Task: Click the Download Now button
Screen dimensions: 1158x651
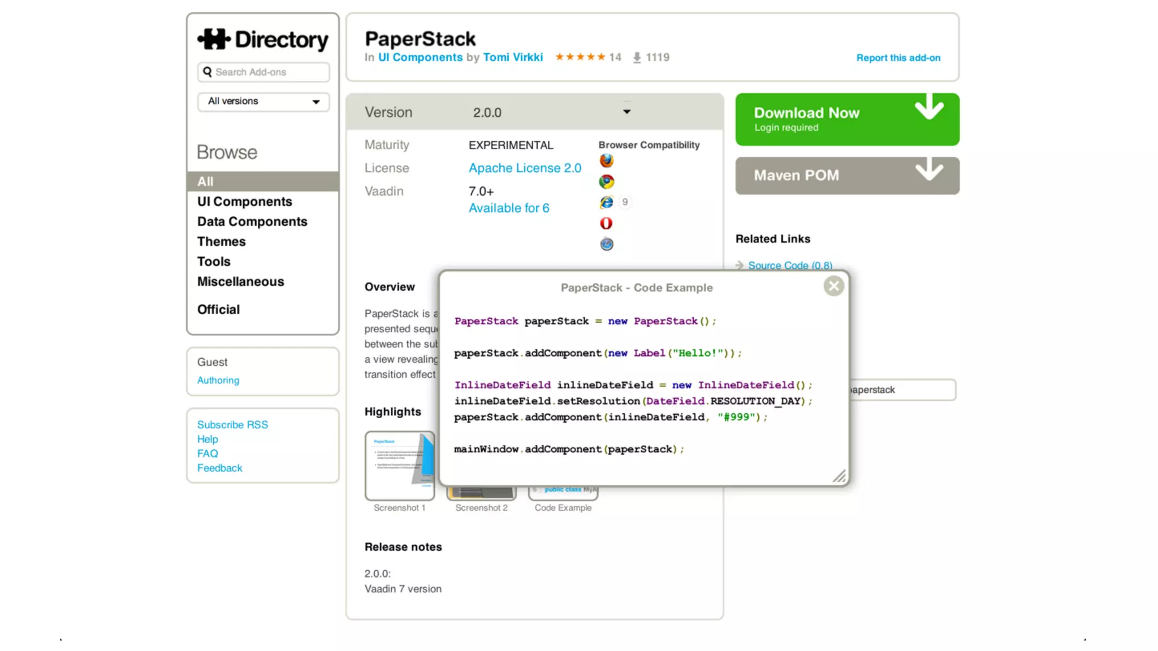Action: (846, 119)
